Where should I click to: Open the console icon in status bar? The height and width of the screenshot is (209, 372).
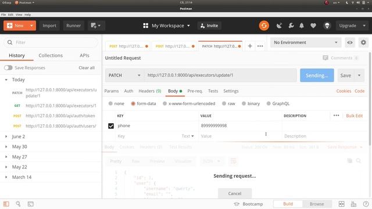pos(31,204)
